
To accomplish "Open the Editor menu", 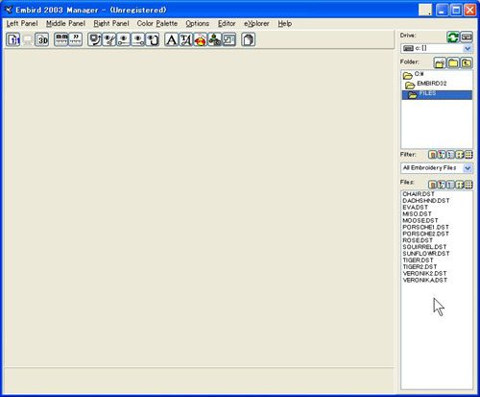I will (227, 23).
